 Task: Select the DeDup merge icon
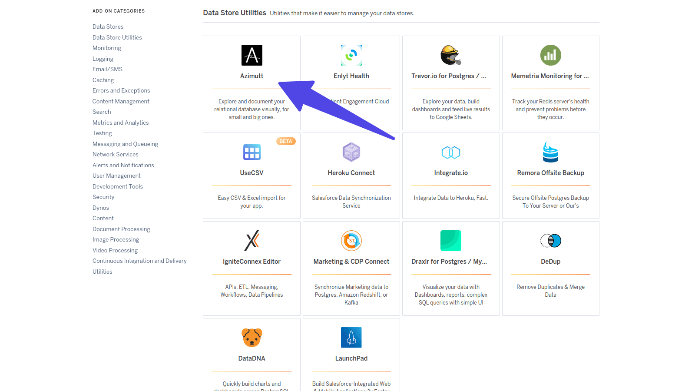point(550,241)
